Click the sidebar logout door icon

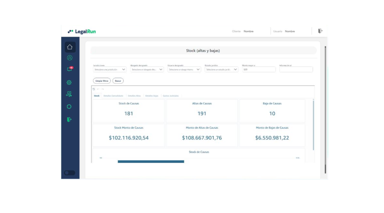[69, 120]
